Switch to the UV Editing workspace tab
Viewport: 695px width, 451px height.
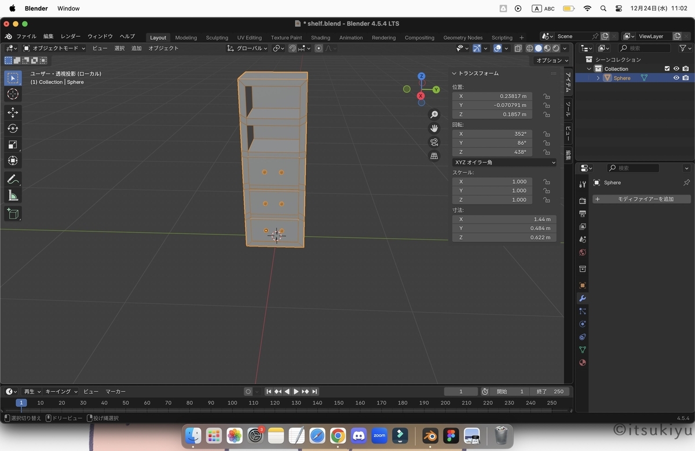pyautogui.click(x=250, y=38)
